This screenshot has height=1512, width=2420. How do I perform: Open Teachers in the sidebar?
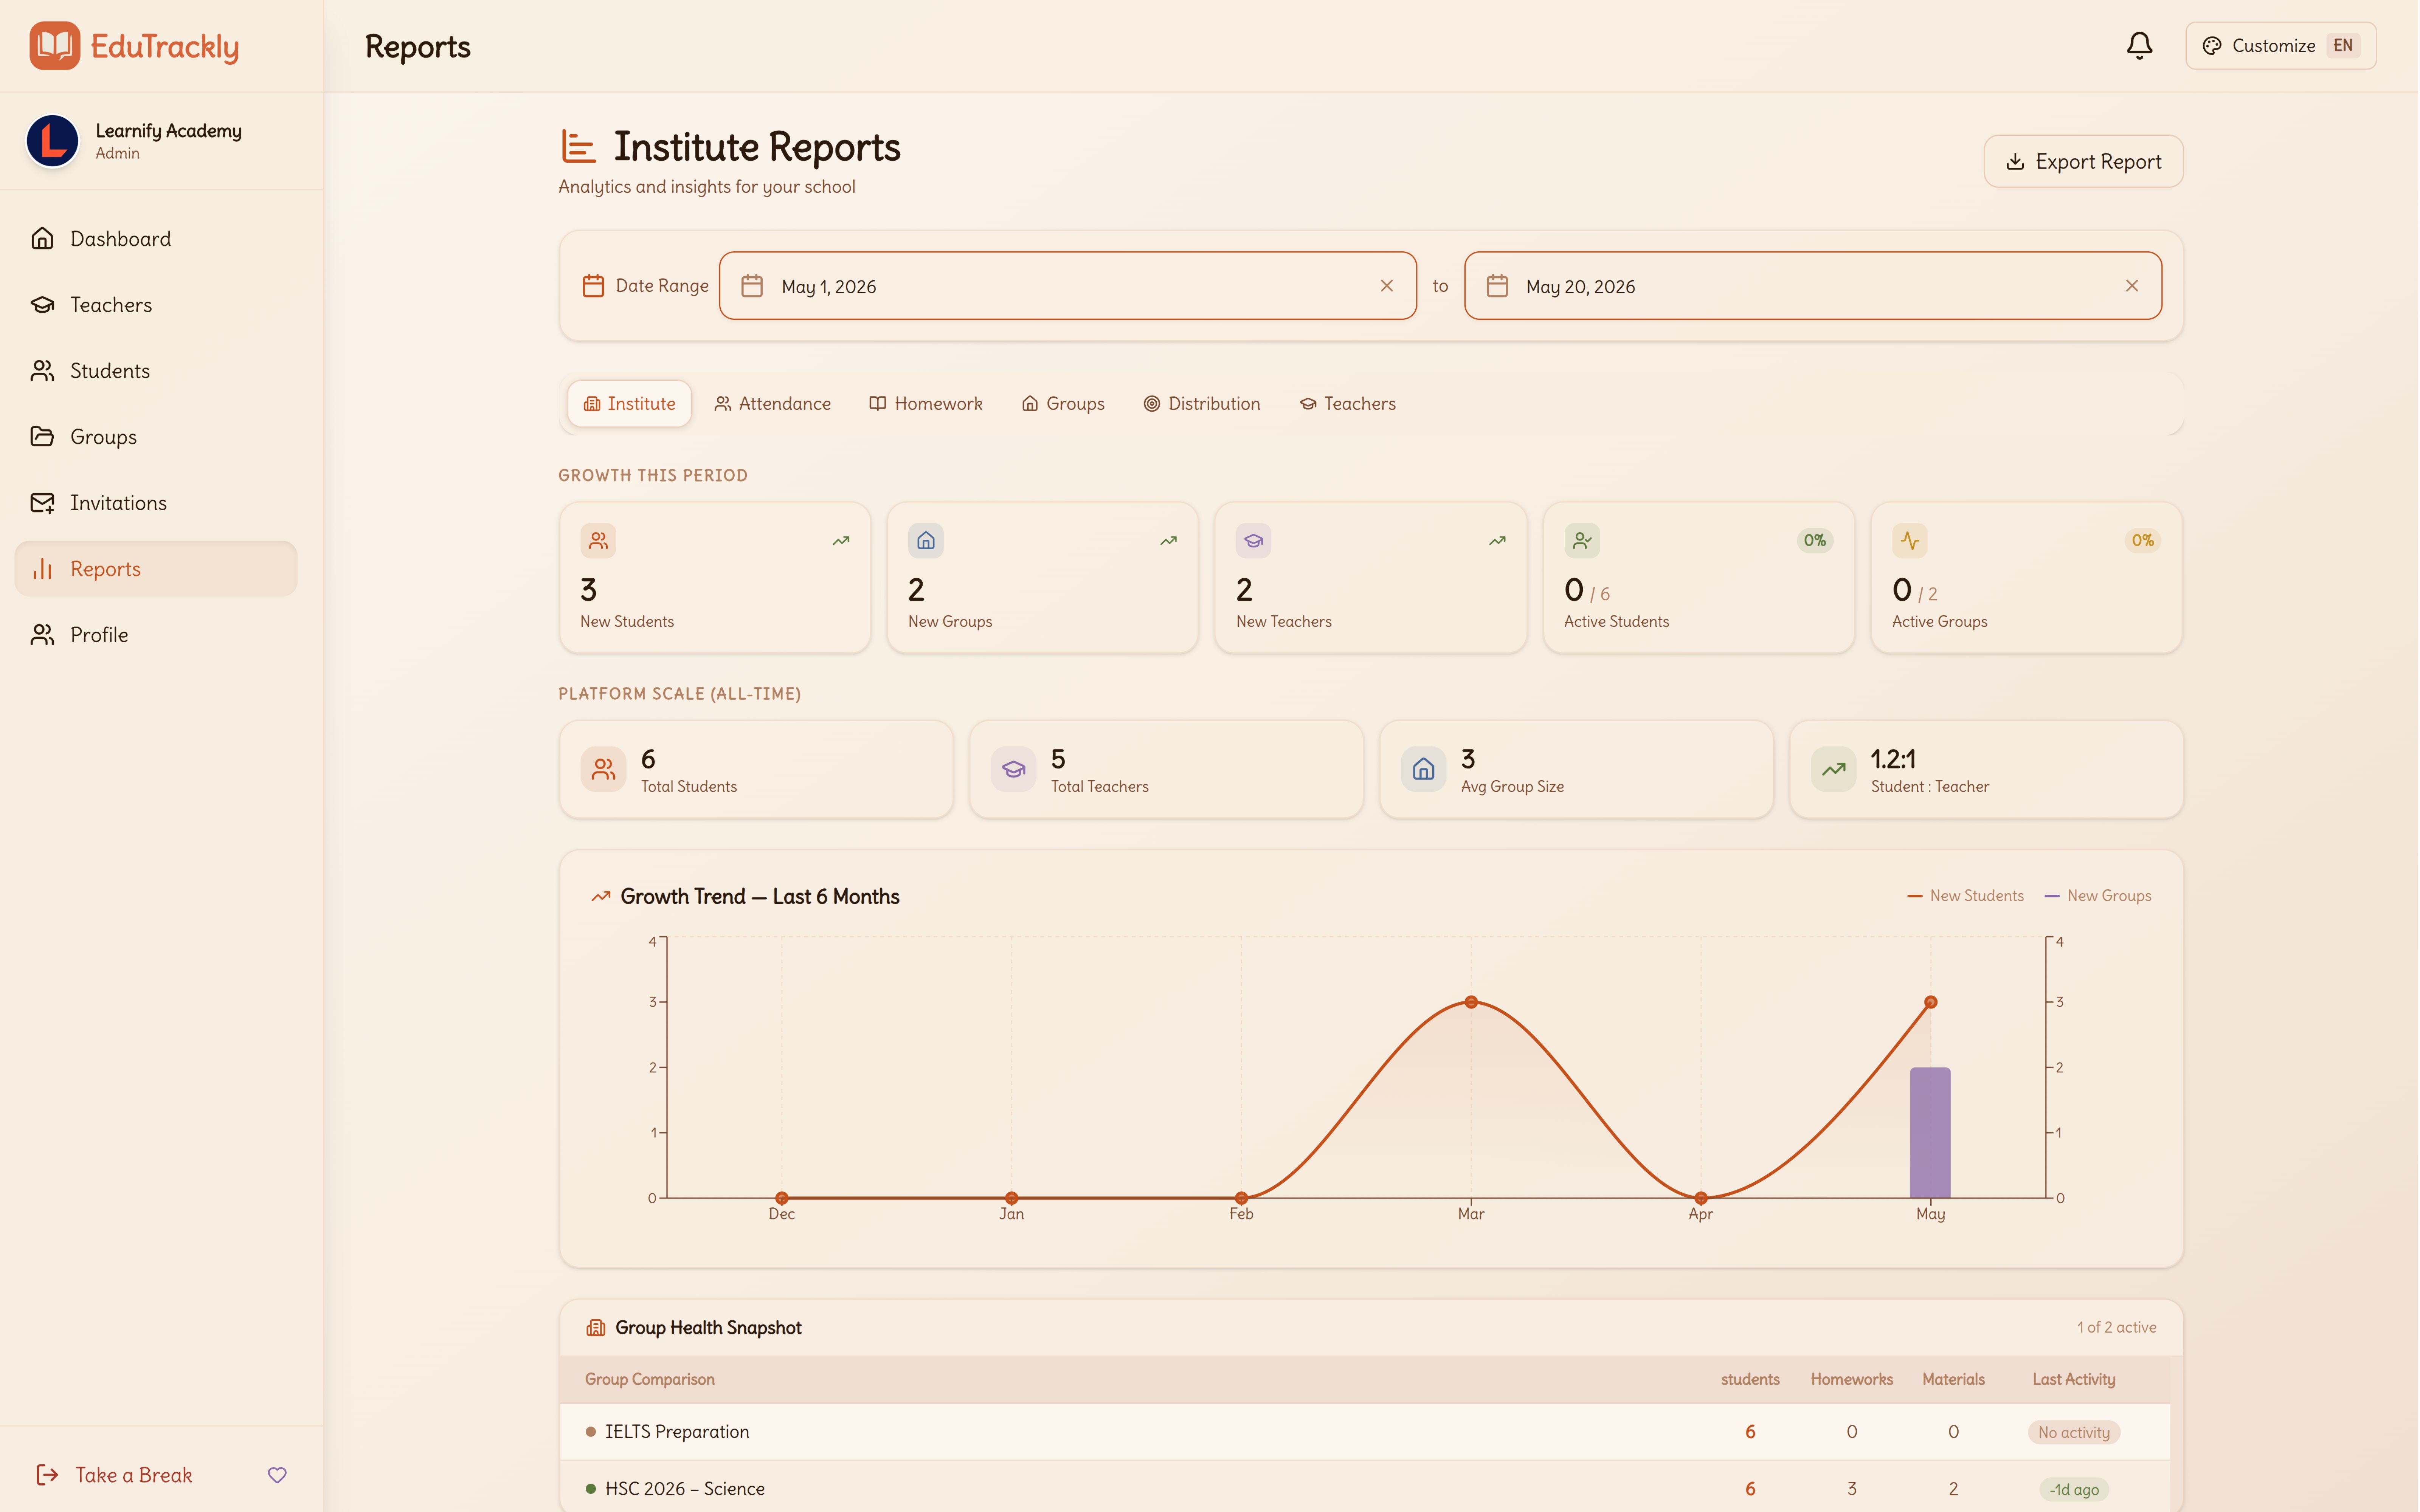pos(156,305)
